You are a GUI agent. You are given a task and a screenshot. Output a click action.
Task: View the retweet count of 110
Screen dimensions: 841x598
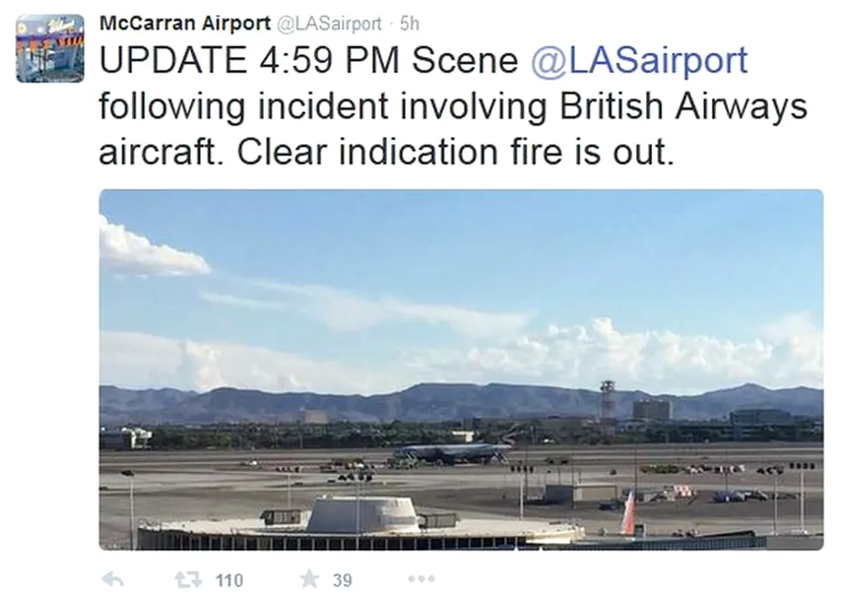click(229, 580)
